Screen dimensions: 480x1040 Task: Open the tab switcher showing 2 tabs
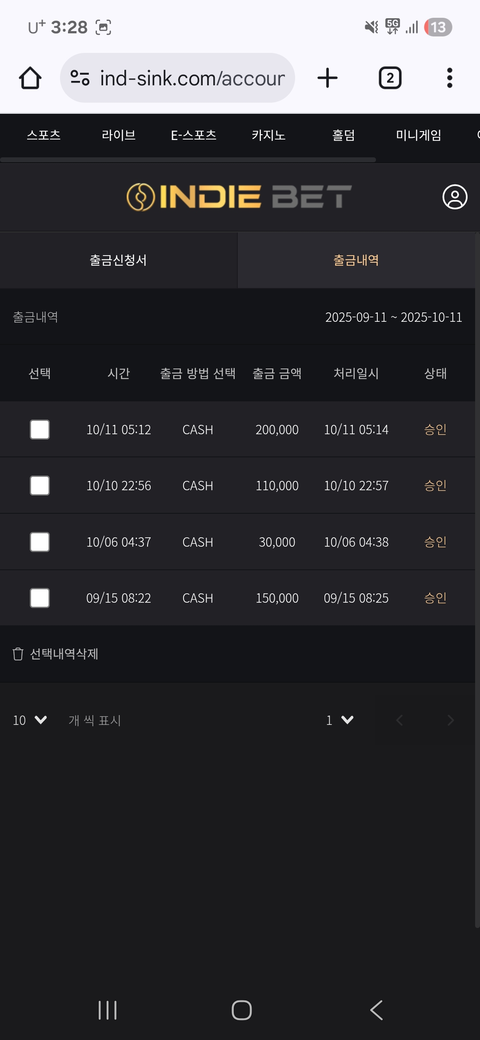pyautogui.click(x=390, y=78)
